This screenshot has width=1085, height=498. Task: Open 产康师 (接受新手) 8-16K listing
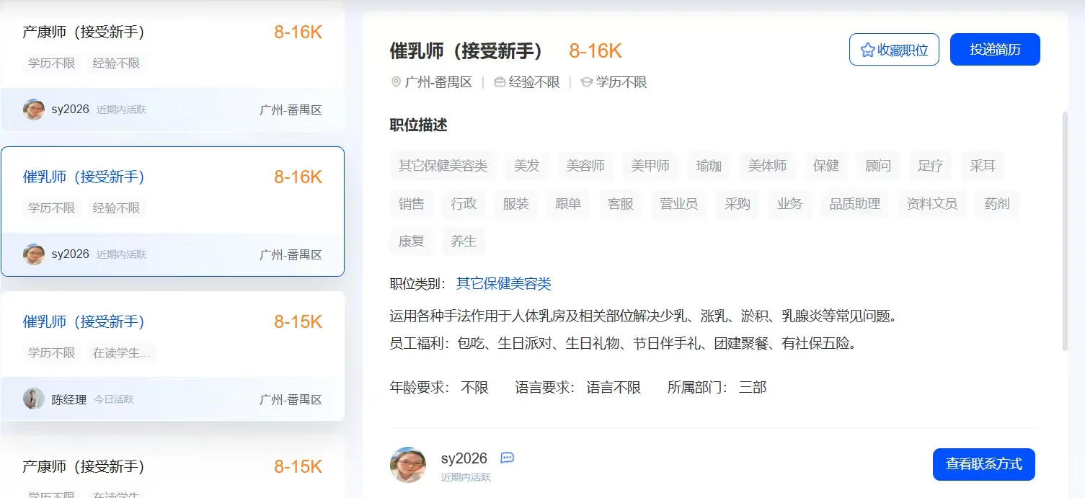pos(84,32)
